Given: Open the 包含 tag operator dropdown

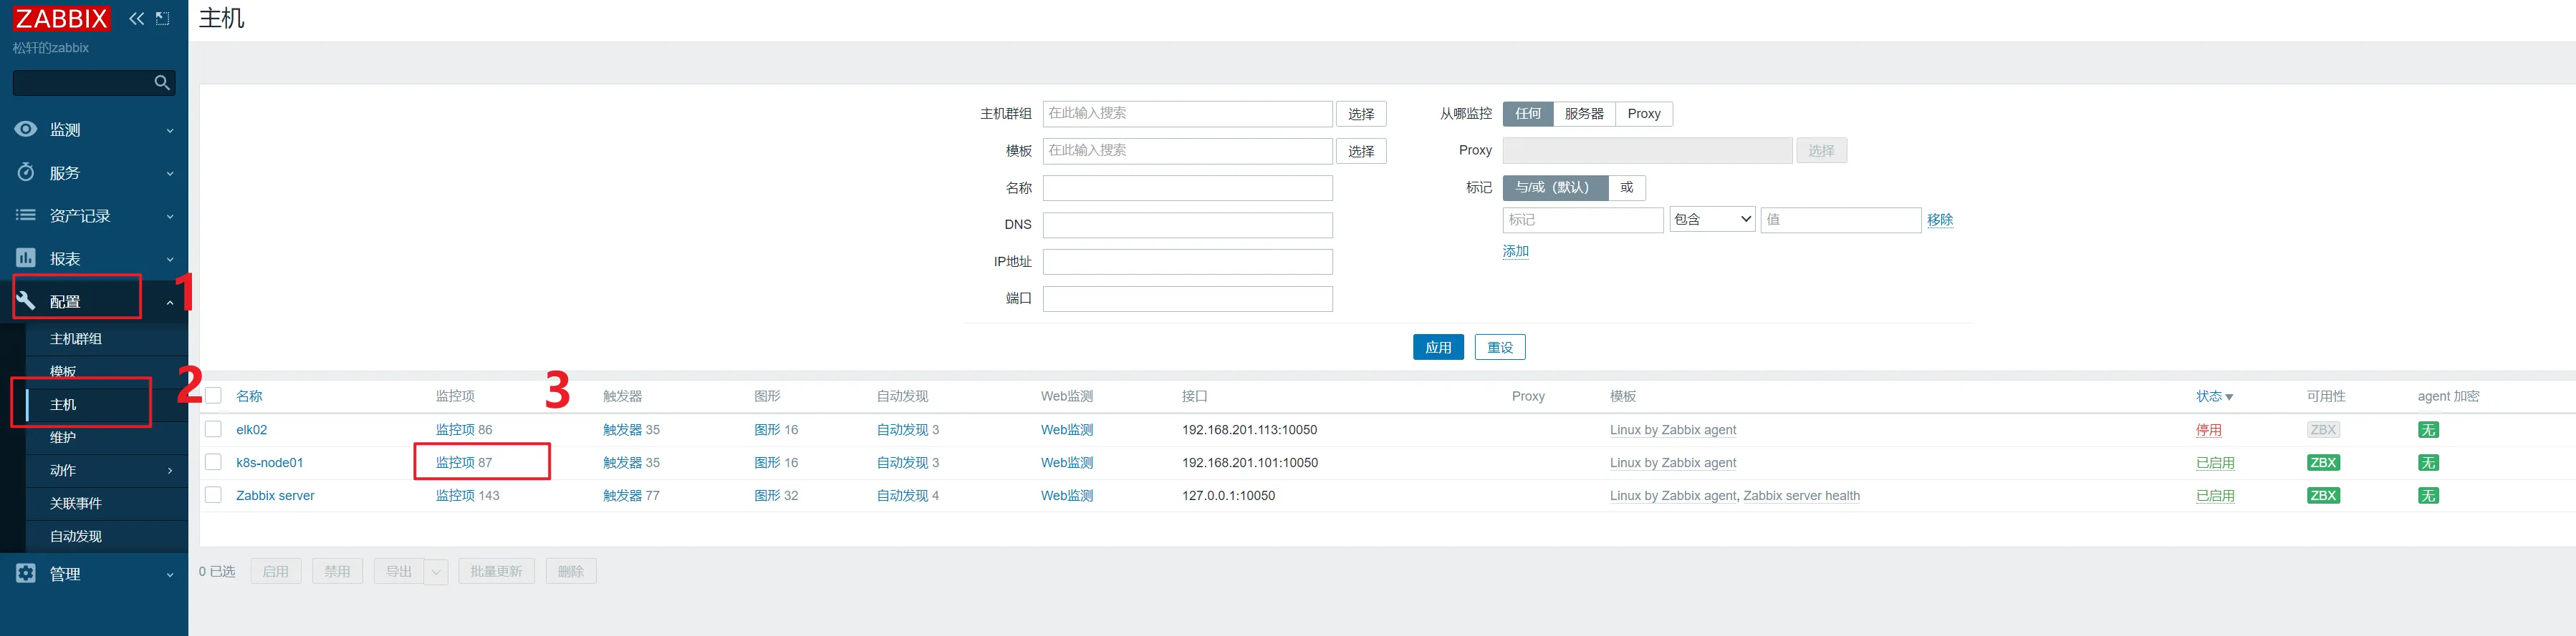Looking at the screenshot, I should [x=1712, y=220].
